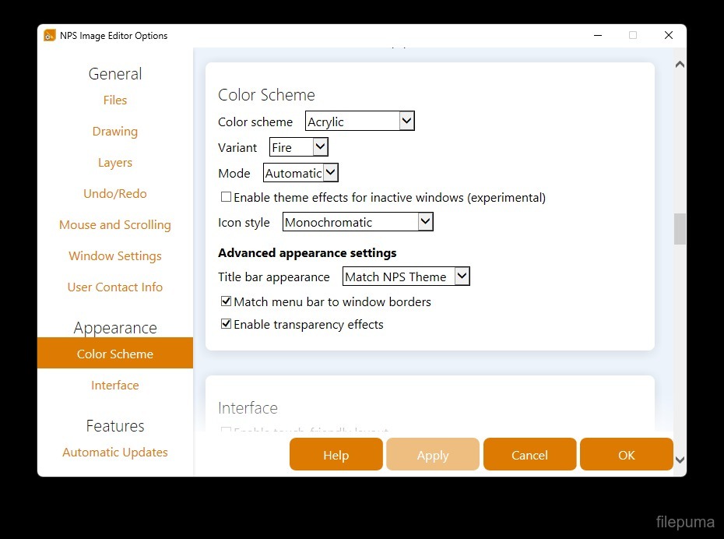The height and width of the screenshot is (539, 724).
Task: Click the vertical scrollbar thumb
Action: pos(680,229)
